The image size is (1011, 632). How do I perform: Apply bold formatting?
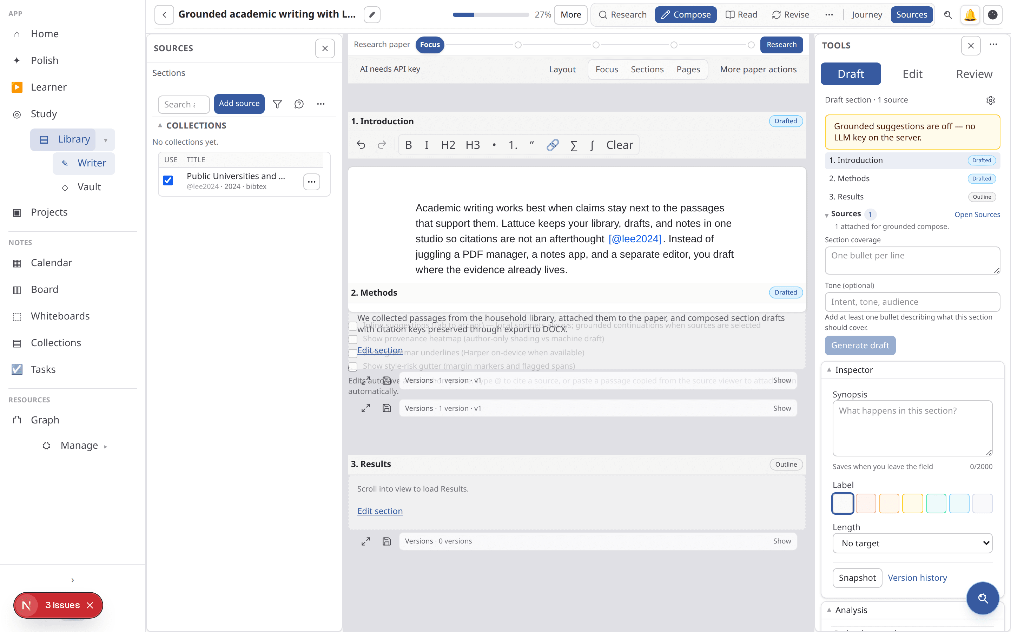click(x=409, y=145)
